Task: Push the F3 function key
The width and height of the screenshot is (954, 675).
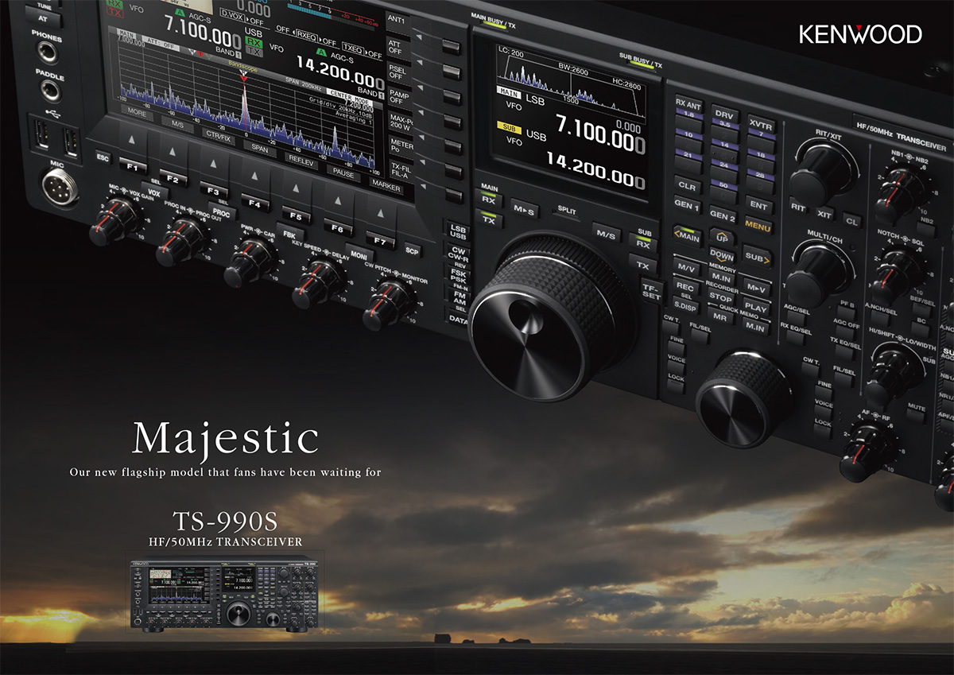Action: tap(213, 191)
